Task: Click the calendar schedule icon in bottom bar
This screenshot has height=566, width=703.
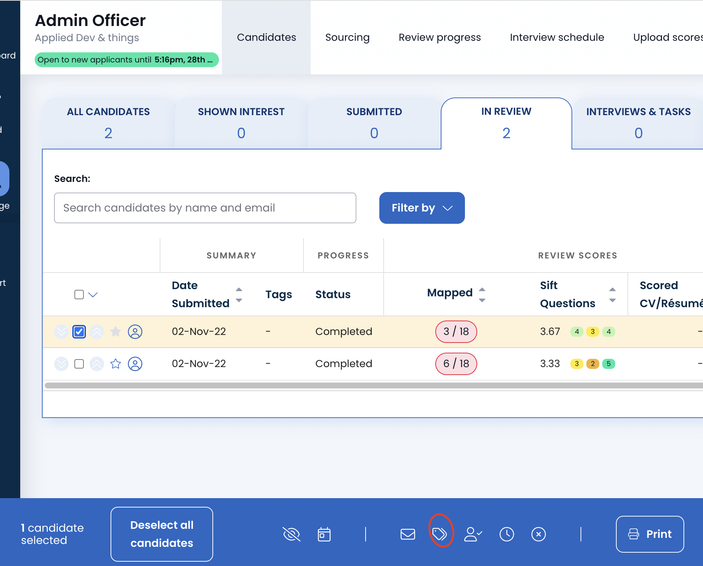Action: (324, 534)
